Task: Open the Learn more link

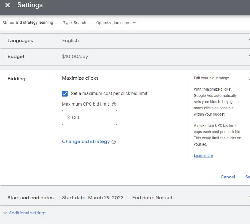Action: click(x=203, y=156)
